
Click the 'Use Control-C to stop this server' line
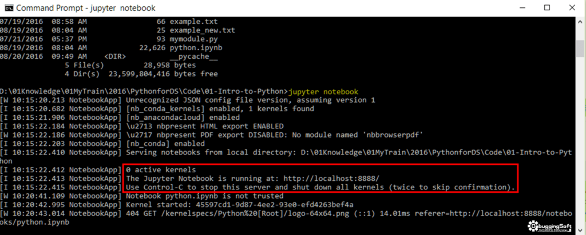320,187
